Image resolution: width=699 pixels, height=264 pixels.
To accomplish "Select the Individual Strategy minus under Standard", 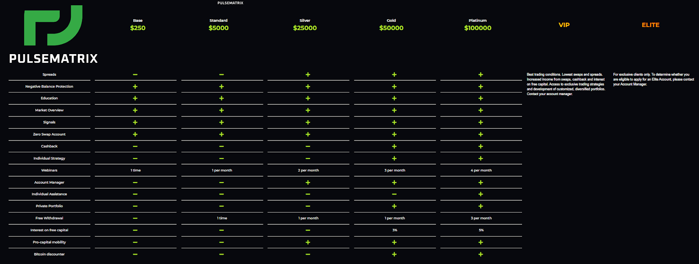I will point(221,158).
